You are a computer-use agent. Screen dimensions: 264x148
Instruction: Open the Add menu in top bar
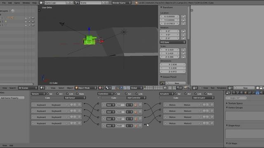point(10,3)
